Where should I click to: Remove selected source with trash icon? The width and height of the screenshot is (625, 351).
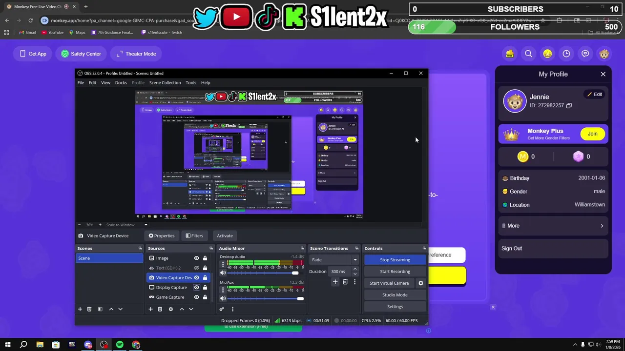pyautogui.click(x=160, y=309)
